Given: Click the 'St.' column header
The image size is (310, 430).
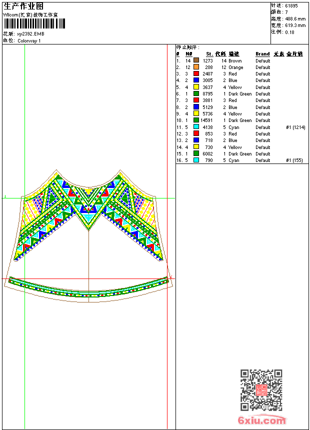Looking at the screenshot, I should (x=209, y=54).
